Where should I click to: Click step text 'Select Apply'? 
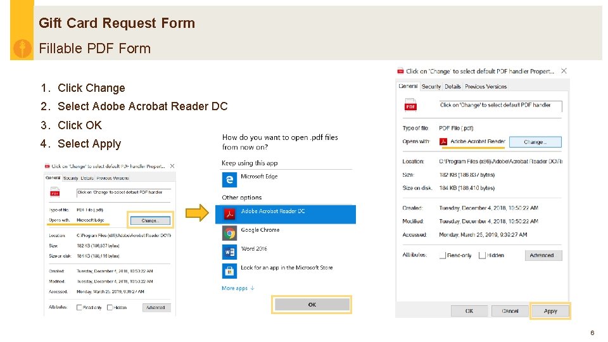point(89,144)
